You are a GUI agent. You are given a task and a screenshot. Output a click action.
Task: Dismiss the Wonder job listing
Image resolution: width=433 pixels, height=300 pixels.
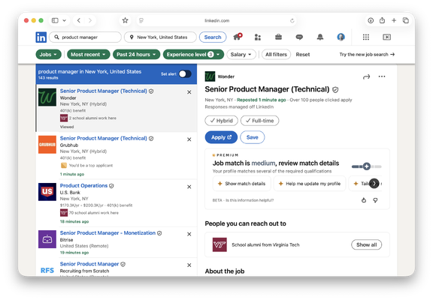(189, 92)
